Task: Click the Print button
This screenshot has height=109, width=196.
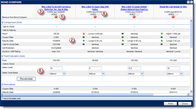Action: (170, 104)
